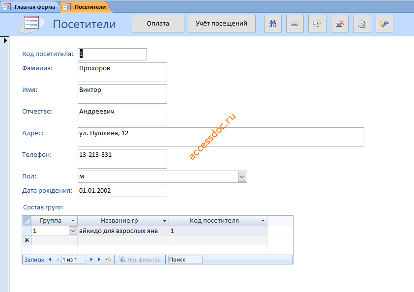
Task: Go to last record in subform navigator
Action: 99,260
